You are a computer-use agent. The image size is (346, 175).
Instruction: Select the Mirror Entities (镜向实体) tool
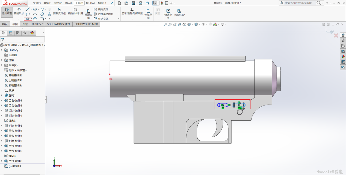coord(101,9)
